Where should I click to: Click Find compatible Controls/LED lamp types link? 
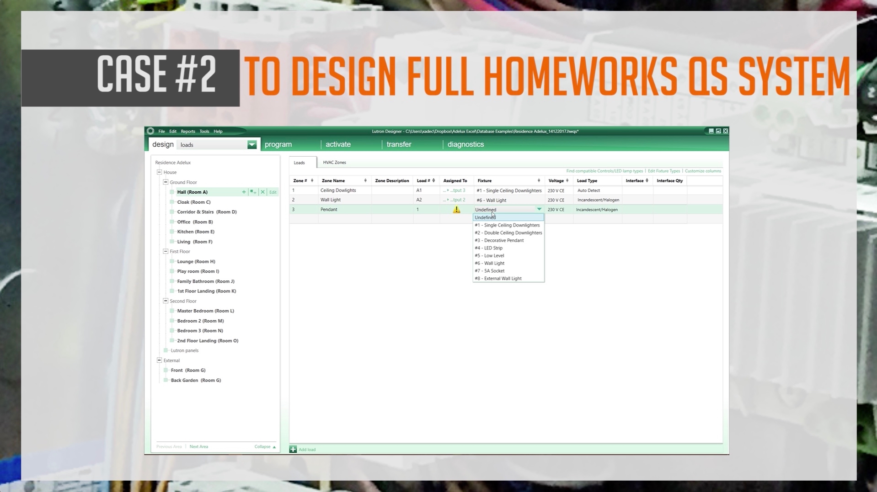(604, 171)
